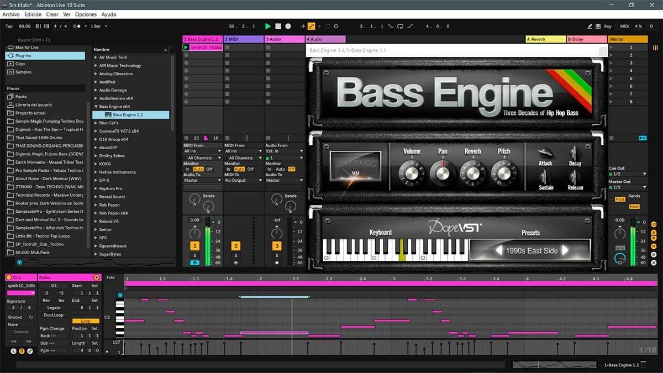Solo track 3 with S button

click(277, 255)
